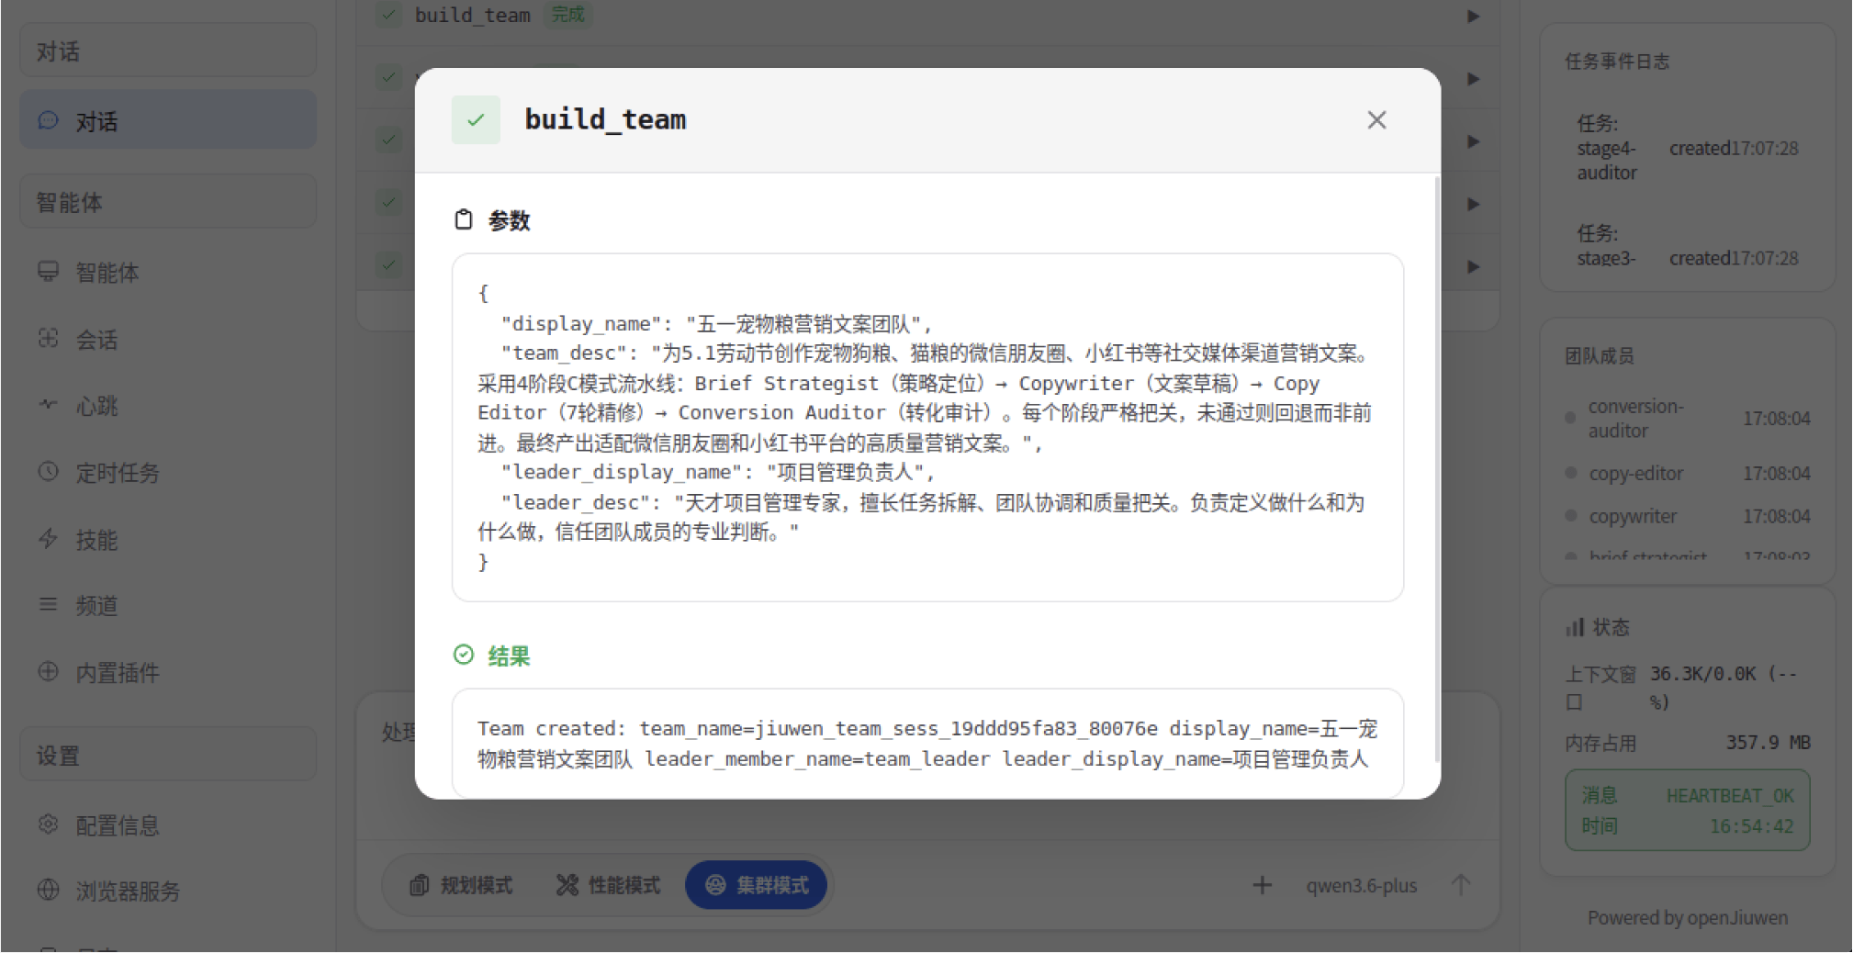1853x953 pixels.
Task: Open 会话 sidebar item
Action: click(x=168, y=339)
